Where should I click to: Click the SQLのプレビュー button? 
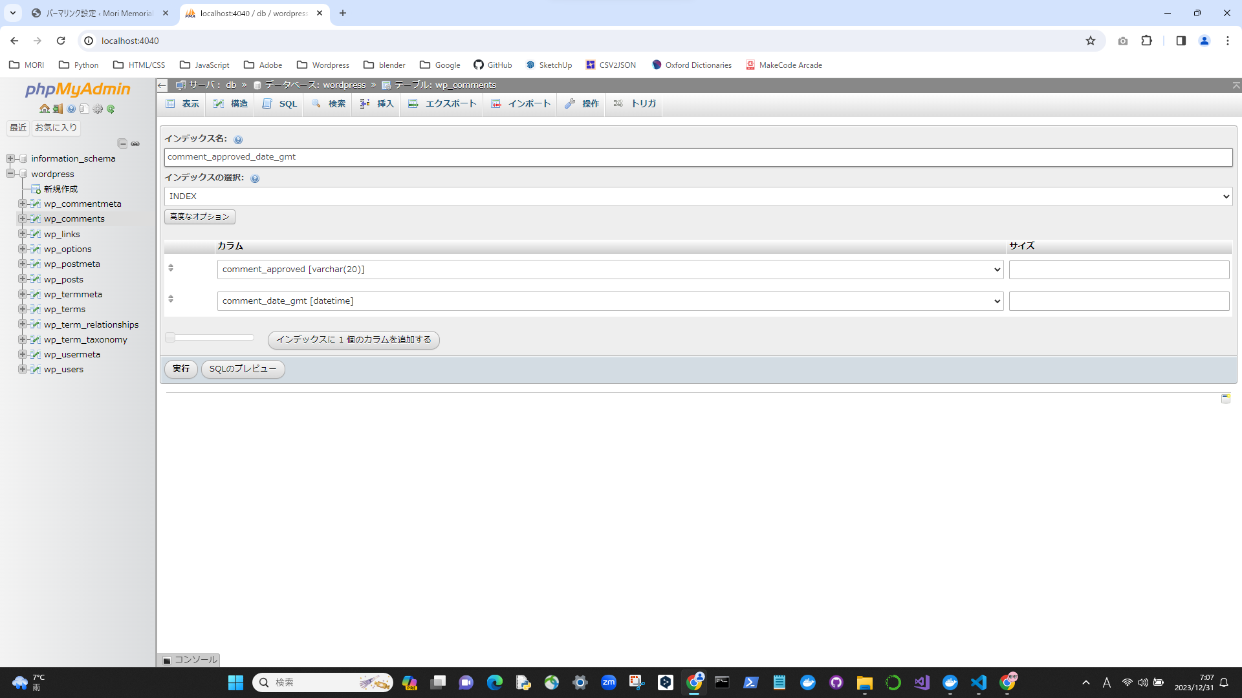pyautogui.click(x=243, y=369)
